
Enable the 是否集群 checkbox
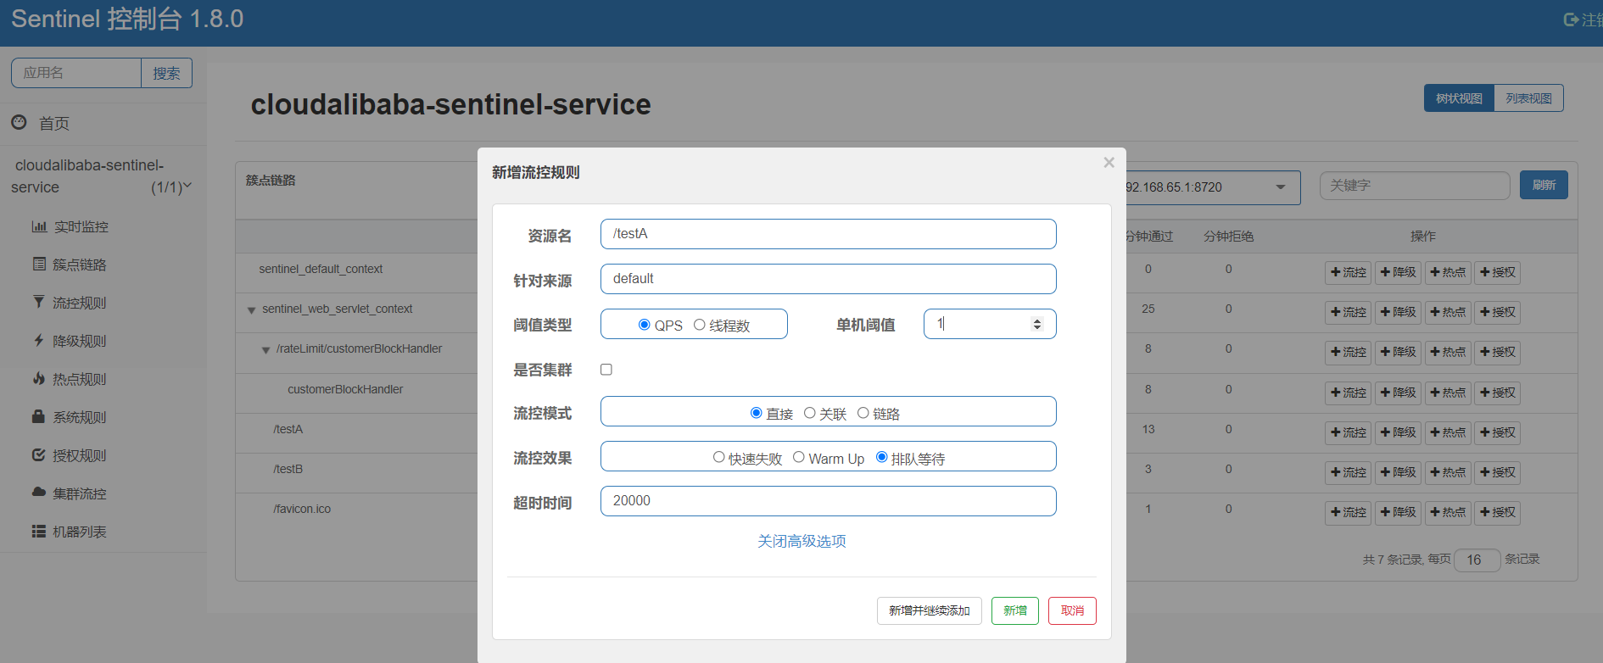pos(606,370)
